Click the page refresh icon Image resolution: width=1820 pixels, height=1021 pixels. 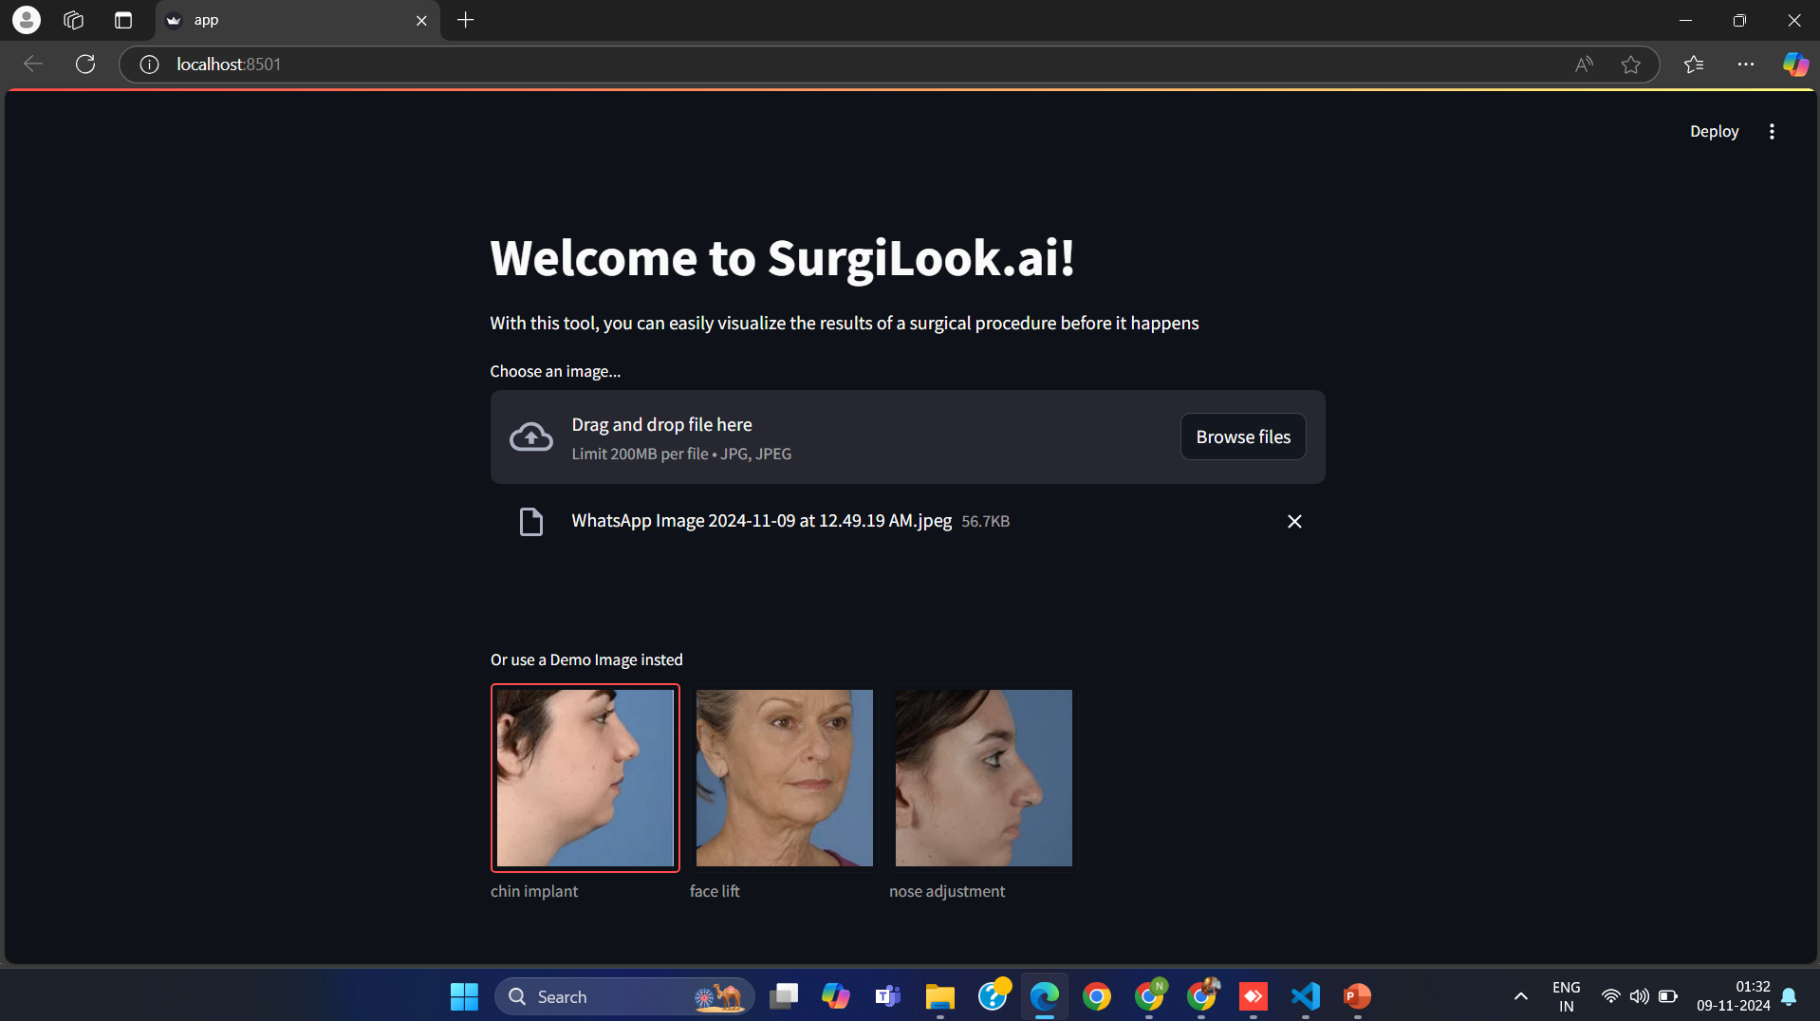(85, 64)
